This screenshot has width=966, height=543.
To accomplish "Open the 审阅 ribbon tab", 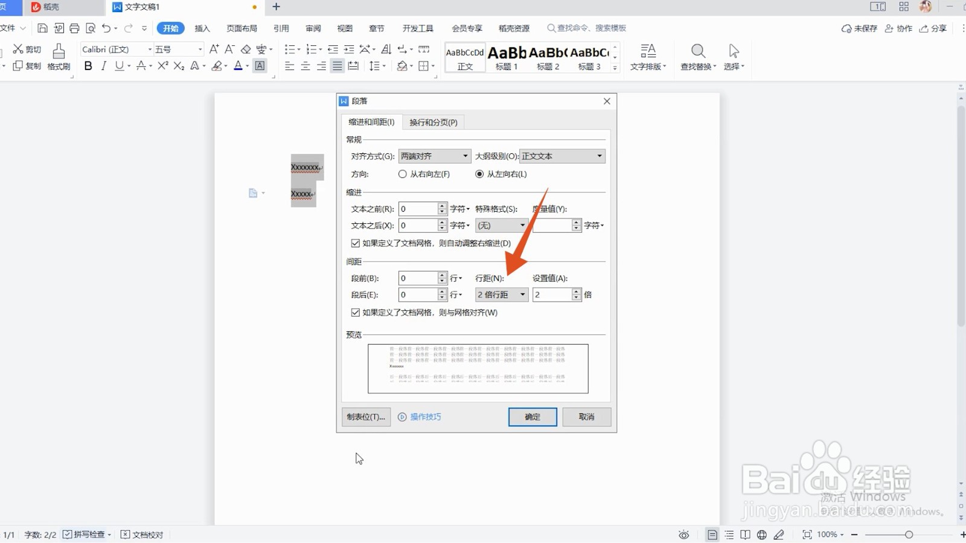I will coord(313,28).
